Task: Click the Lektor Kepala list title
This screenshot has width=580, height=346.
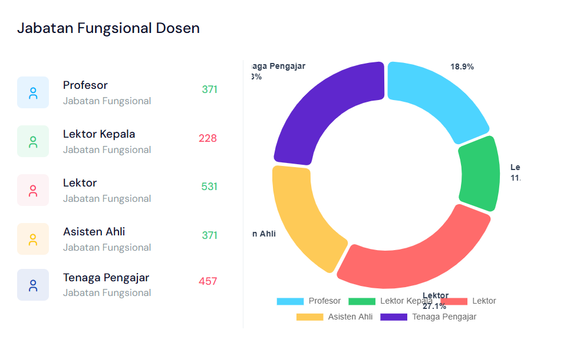Action: [x=99, y=134]
